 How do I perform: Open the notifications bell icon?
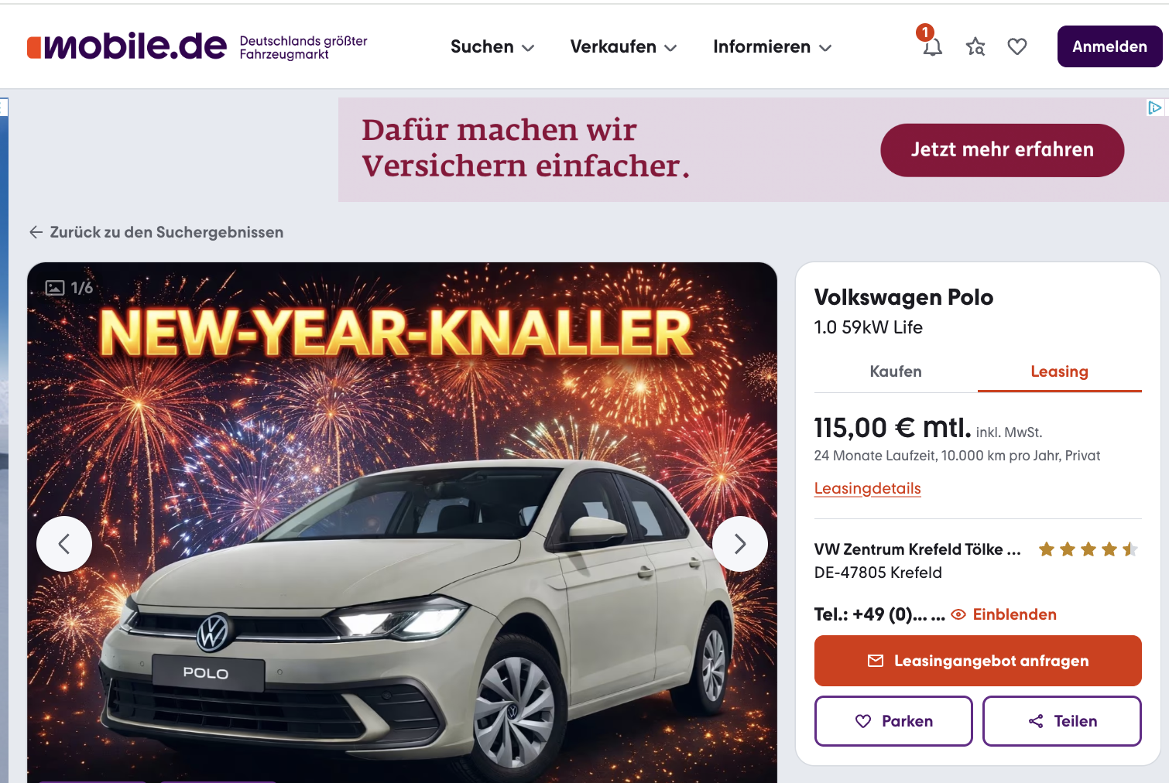coord(932,47)
